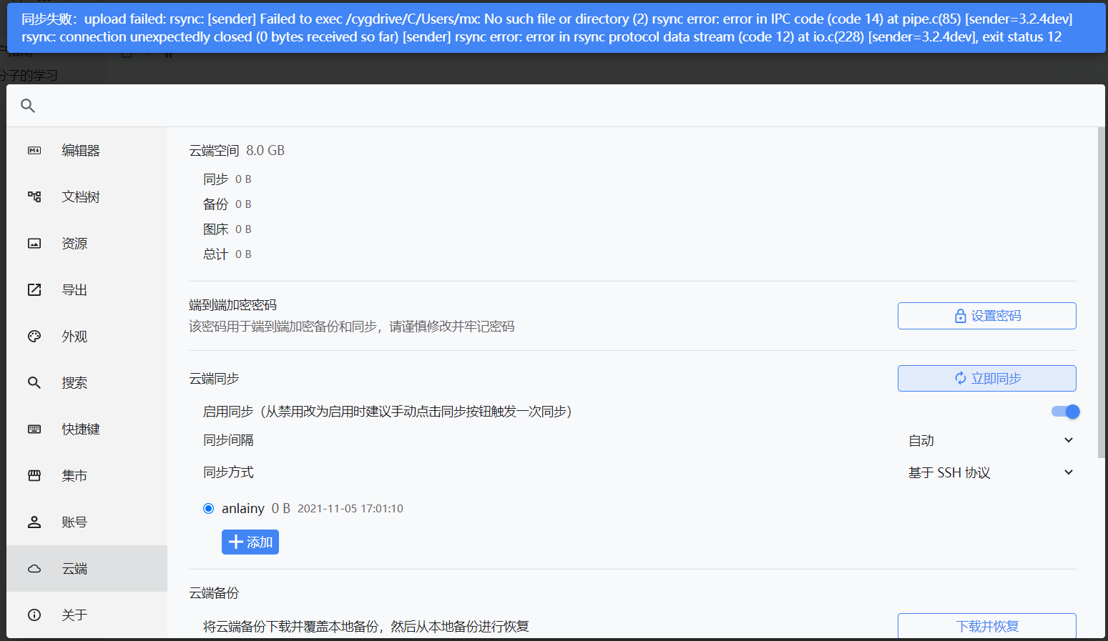Click the document tree icon
1108x641 pixels.
coord(34,197)
